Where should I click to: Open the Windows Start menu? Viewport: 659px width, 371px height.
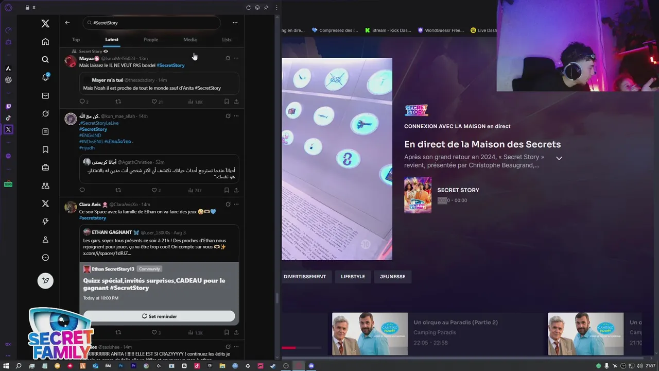(6, 366)
